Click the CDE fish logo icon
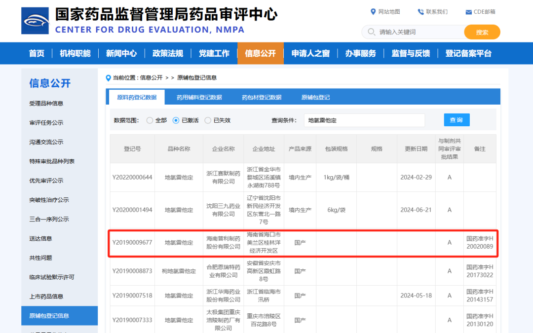The image size is (533, 333). pos(35,21)
